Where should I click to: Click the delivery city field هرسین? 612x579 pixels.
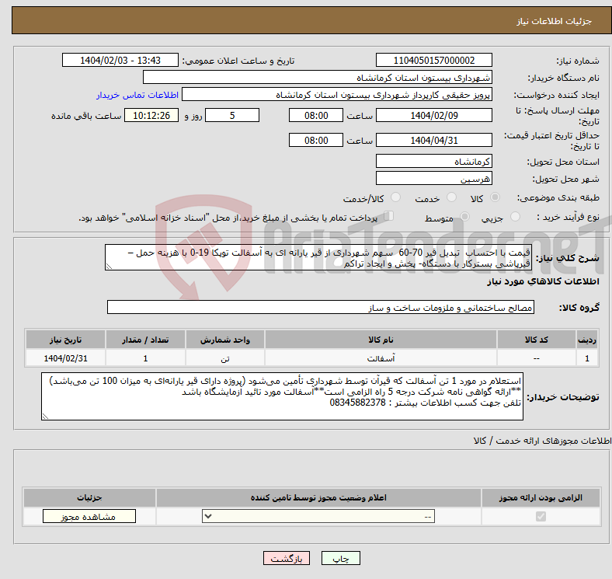433,178
